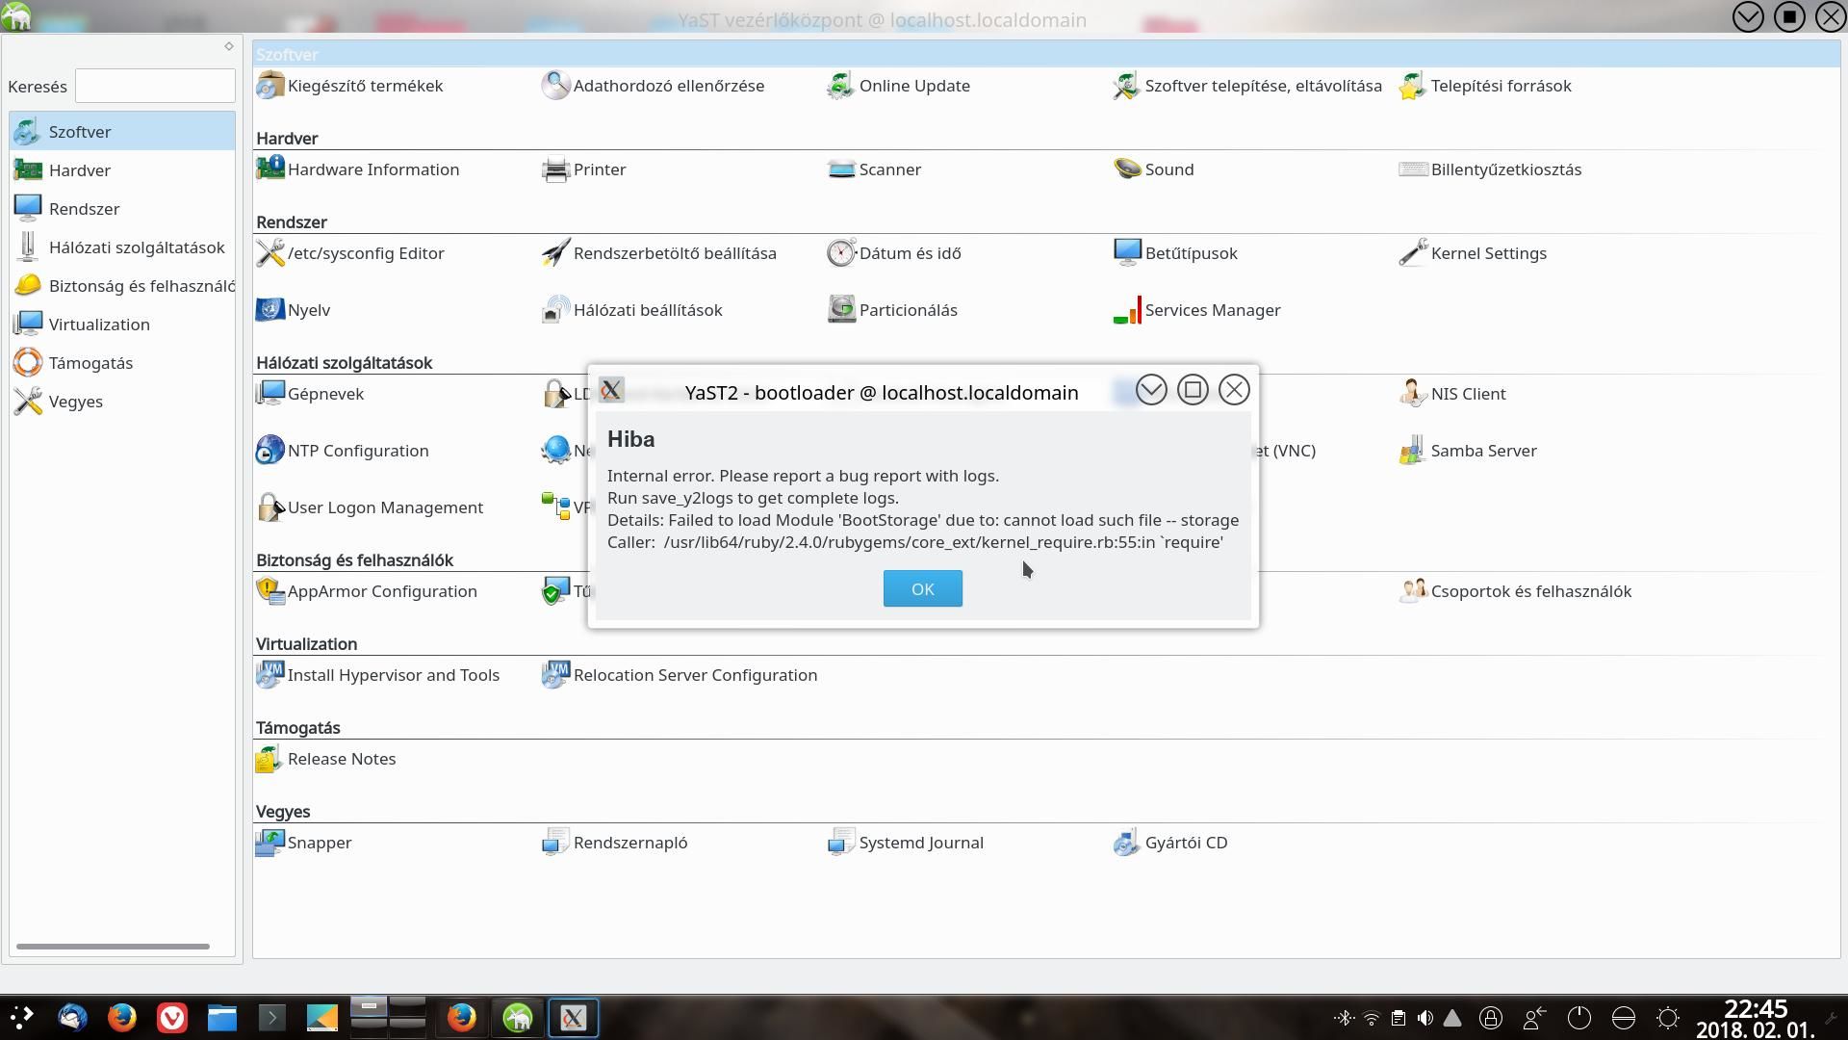Open the bootloader dialog window menu icon

point(611,390)
